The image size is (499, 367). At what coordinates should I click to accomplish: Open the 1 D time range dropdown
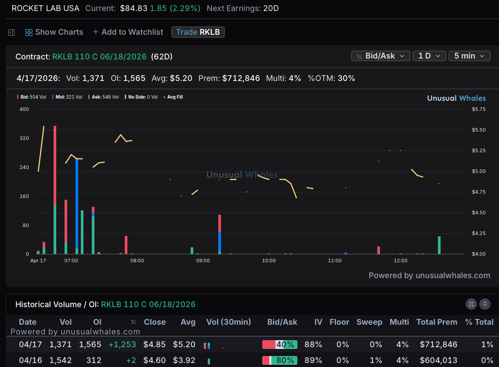429,56
